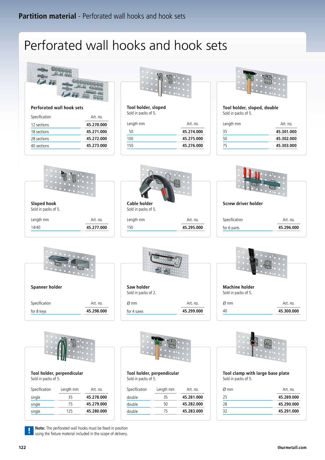This screenshot has height=460, width=325.
Task: Select article number 45.299.000
Action: click(x=193, y=311)
